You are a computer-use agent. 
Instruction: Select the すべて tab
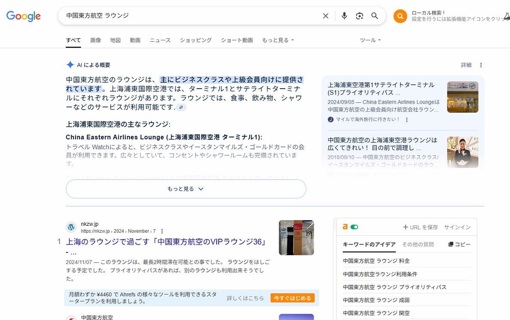click(x=73, y=40)
